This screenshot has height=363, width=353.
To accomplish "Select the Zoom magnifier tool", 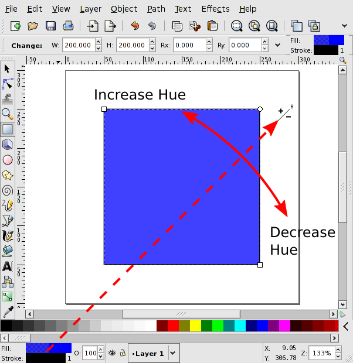I will point(8,114).
